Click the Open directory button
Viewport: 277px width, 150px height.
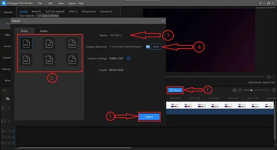156,47
